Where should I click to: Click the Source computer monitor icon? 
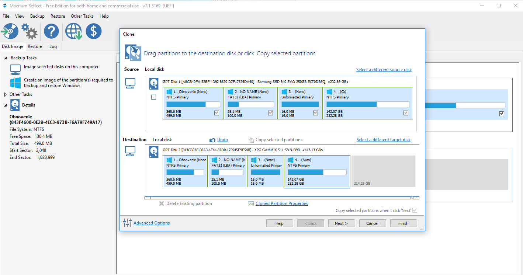click(130, 83)
